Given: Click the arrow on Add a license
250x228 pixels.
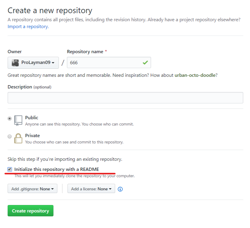Looking at the screenshot, I should click(x=110, y=189).
